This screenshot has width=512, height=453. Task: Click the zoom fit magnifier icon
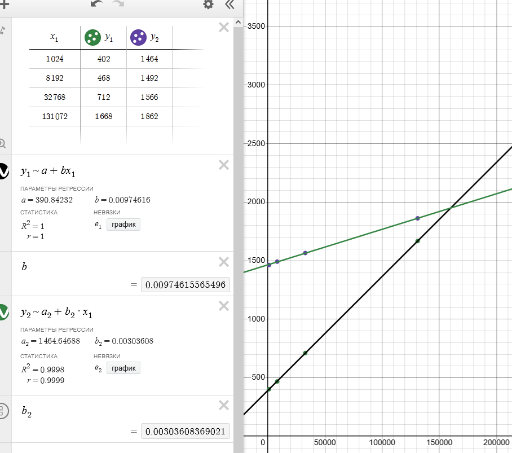point(3,143)
